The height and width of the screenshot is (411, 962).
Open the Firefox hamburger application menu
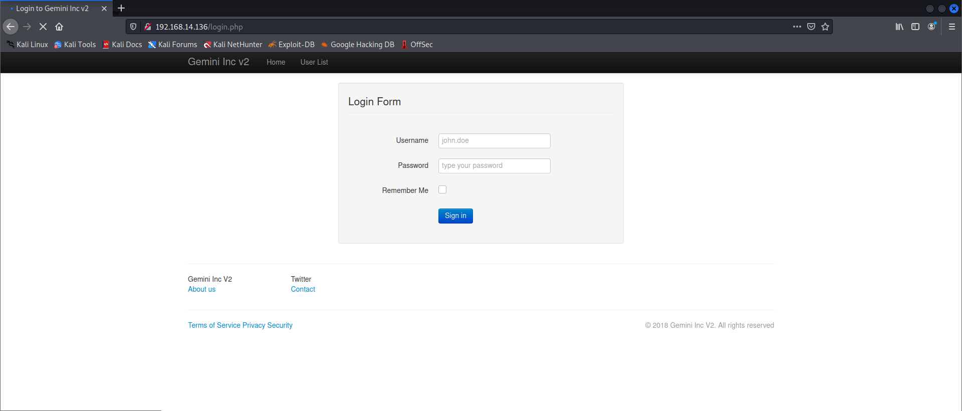(x=952, y=27)
